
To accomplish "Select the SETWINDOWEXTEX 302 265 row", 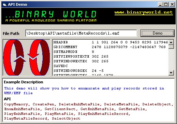I will pyautogui.click(x=110, y=61).
